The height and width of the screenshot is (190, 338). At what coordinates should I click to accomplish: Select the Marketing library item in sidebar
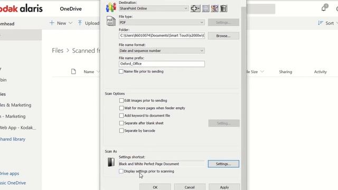coord(13,116)
